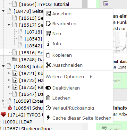Click the Ansehen view icon
The width and height of the screenshot is (127, 130).
click(48, 14)
